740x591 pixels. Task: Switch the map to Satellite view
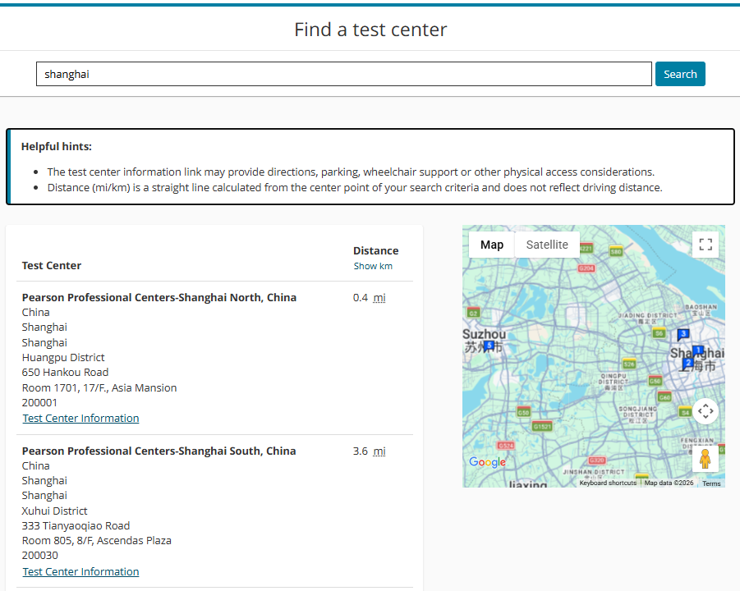click(x=547, y=245)
